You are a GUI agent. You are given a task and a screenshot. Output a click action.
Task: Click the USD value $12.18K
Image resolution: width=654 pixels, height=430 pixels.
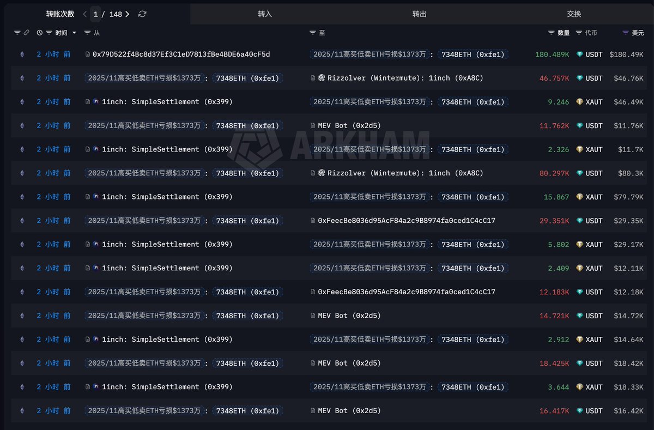pos(628,292)
